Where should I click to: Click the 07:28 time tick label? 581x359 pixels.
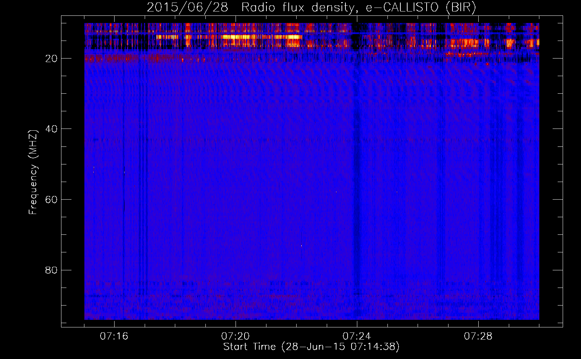pos(478,336)
